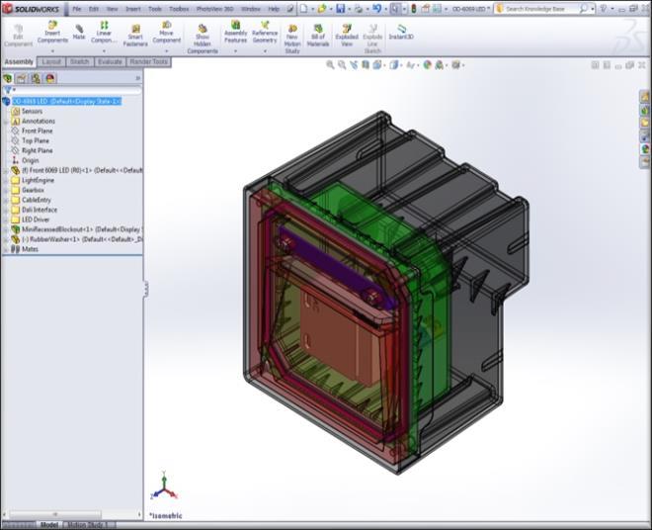This screenshot has width=652, height=530.
Task: Open the Insert menu
Action: pyautogui.click(x=133, y=9)
